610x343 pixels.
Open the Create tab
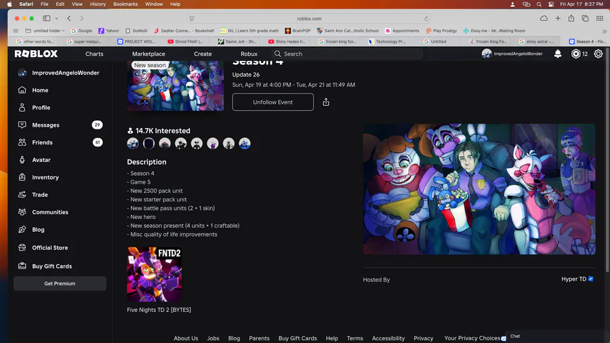pos(203,54)
